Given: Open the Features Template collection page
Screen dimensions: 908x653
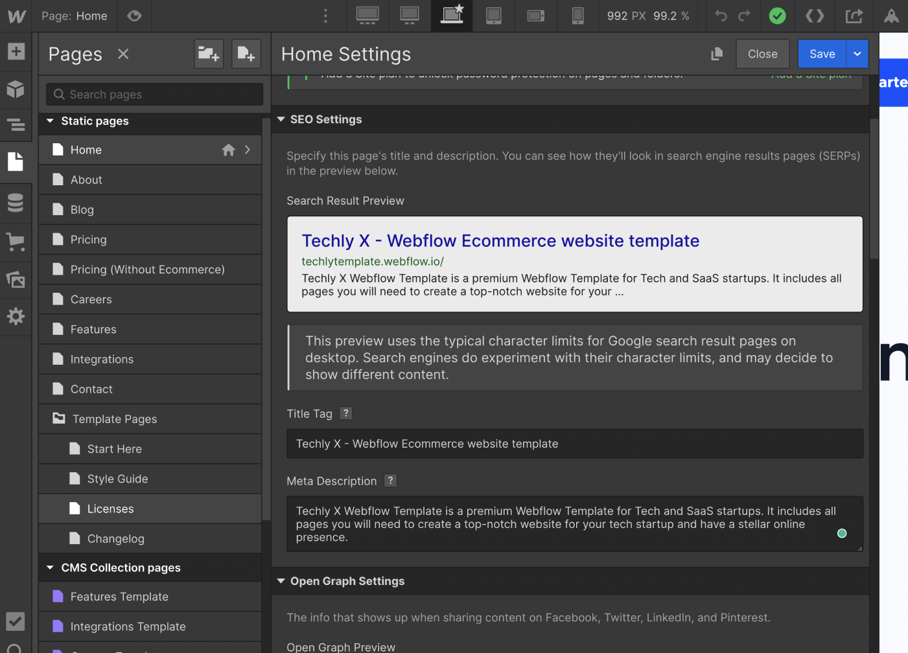Looking at the screenshot, I should click(150, 597).
